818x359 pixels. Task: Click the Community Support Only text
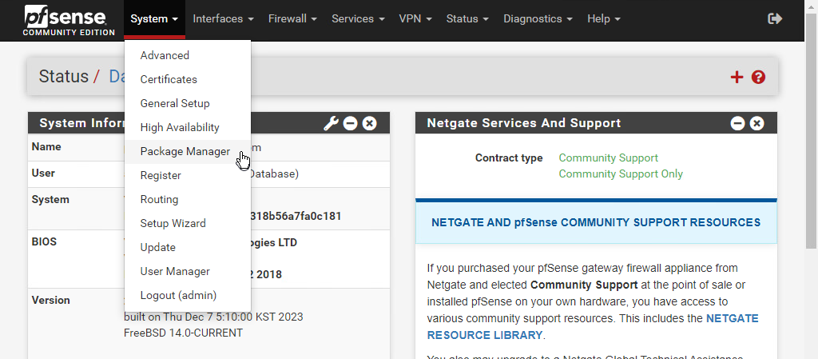621,174
